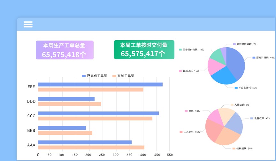The height and width of the screenshot is (161, 276).
Task: Click the 设备配件消耗 10% label swatch
Action: coord(180,50)
